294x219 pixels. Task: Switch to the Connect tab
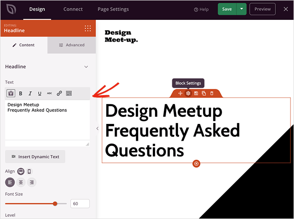[x=73, y=9]
